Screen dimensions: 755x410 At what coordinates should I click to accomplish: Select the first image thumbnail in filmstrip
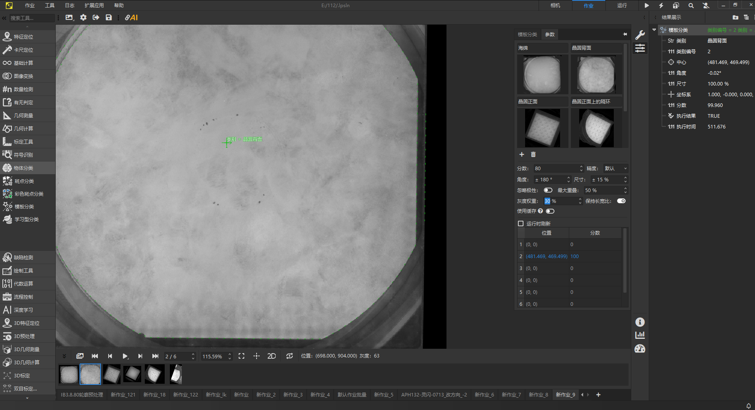tap(69, 374)
